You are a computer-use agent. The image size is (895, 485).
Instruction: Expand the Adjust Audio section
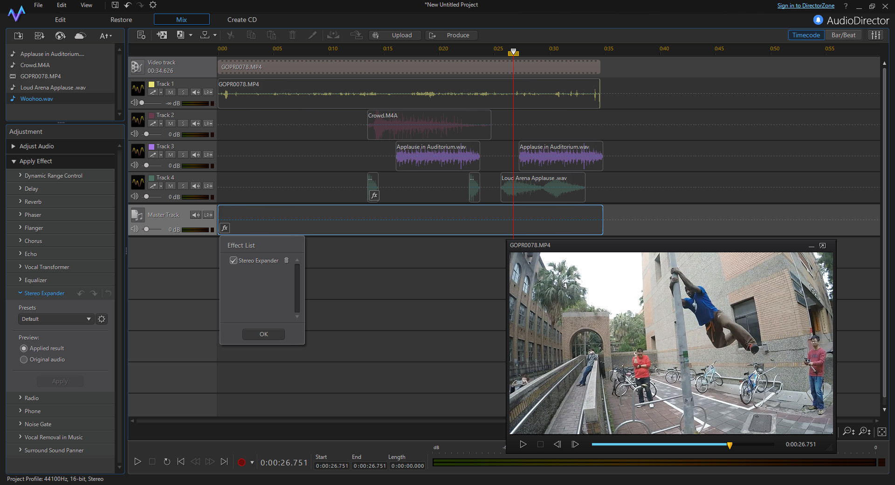(14, 146)
